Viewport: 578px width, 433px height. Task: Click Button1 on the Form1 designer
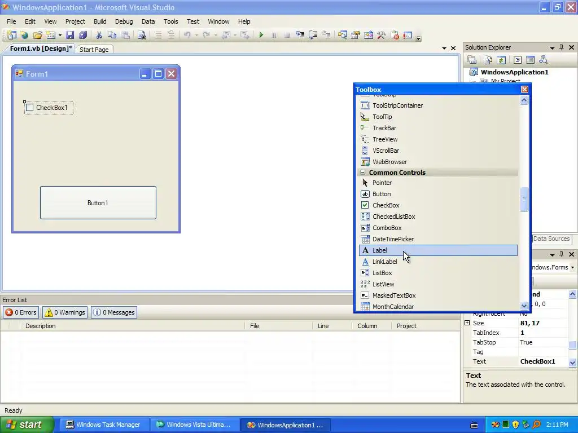[x=98, y=203]
